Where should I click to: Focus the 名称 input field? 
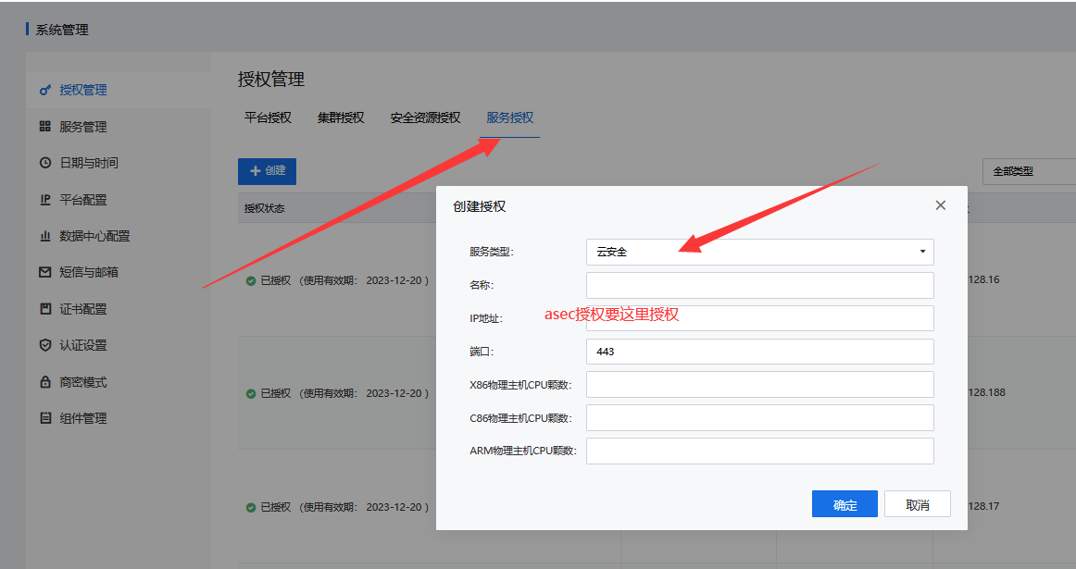pyautogui.click(x=759, y=285)
